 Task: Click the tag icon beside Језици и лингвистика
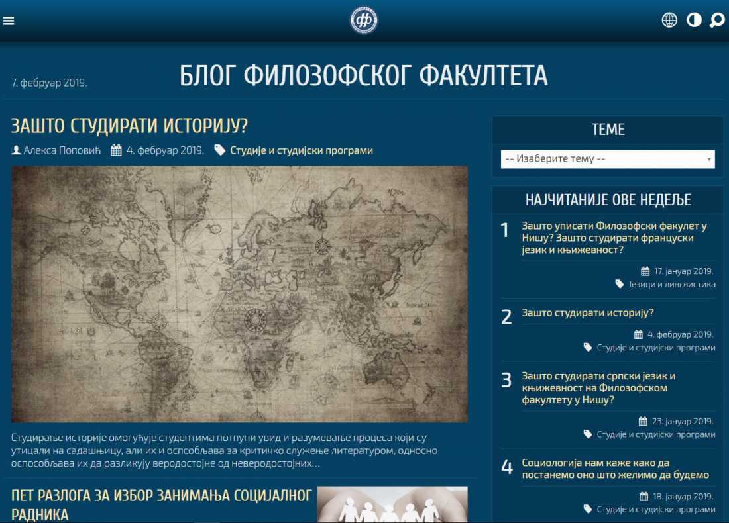tap(620, 284)
